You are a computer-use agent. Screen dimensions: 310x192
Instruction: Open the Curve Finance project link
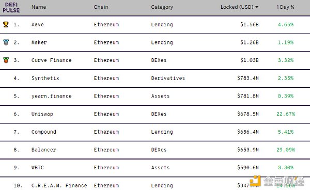pos(51,60)
